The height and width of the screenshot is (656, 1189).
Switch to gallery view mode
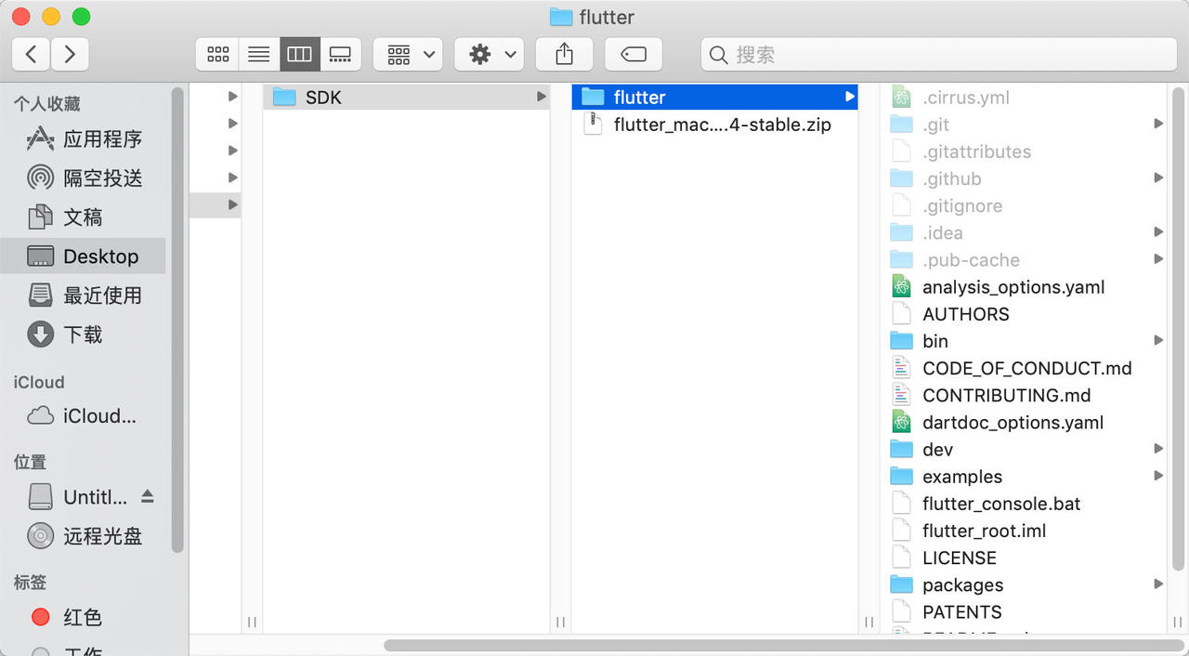(x=341, y=55)
